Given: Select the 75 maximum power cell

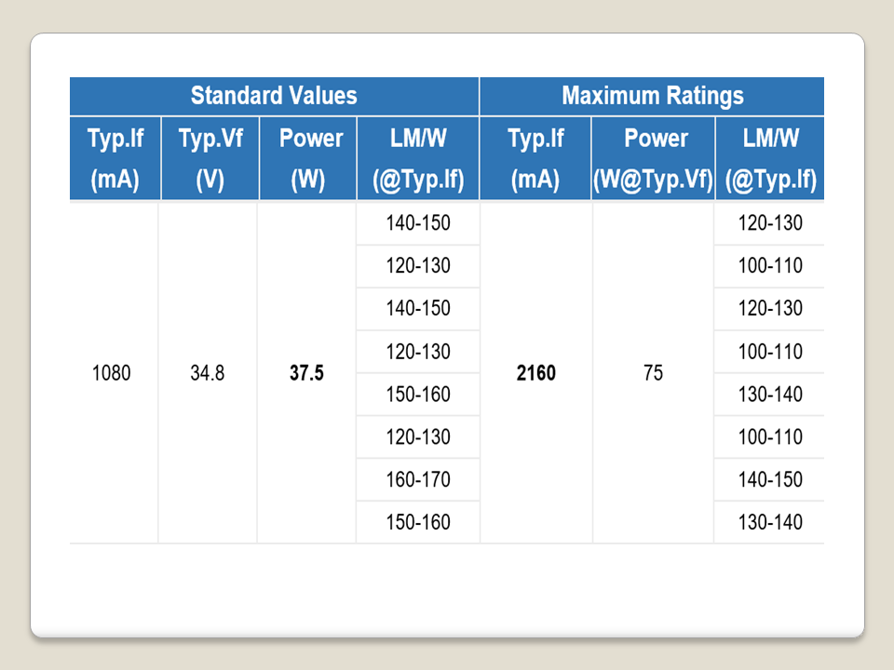Looking at the screenshot, I should coord(653,374).
